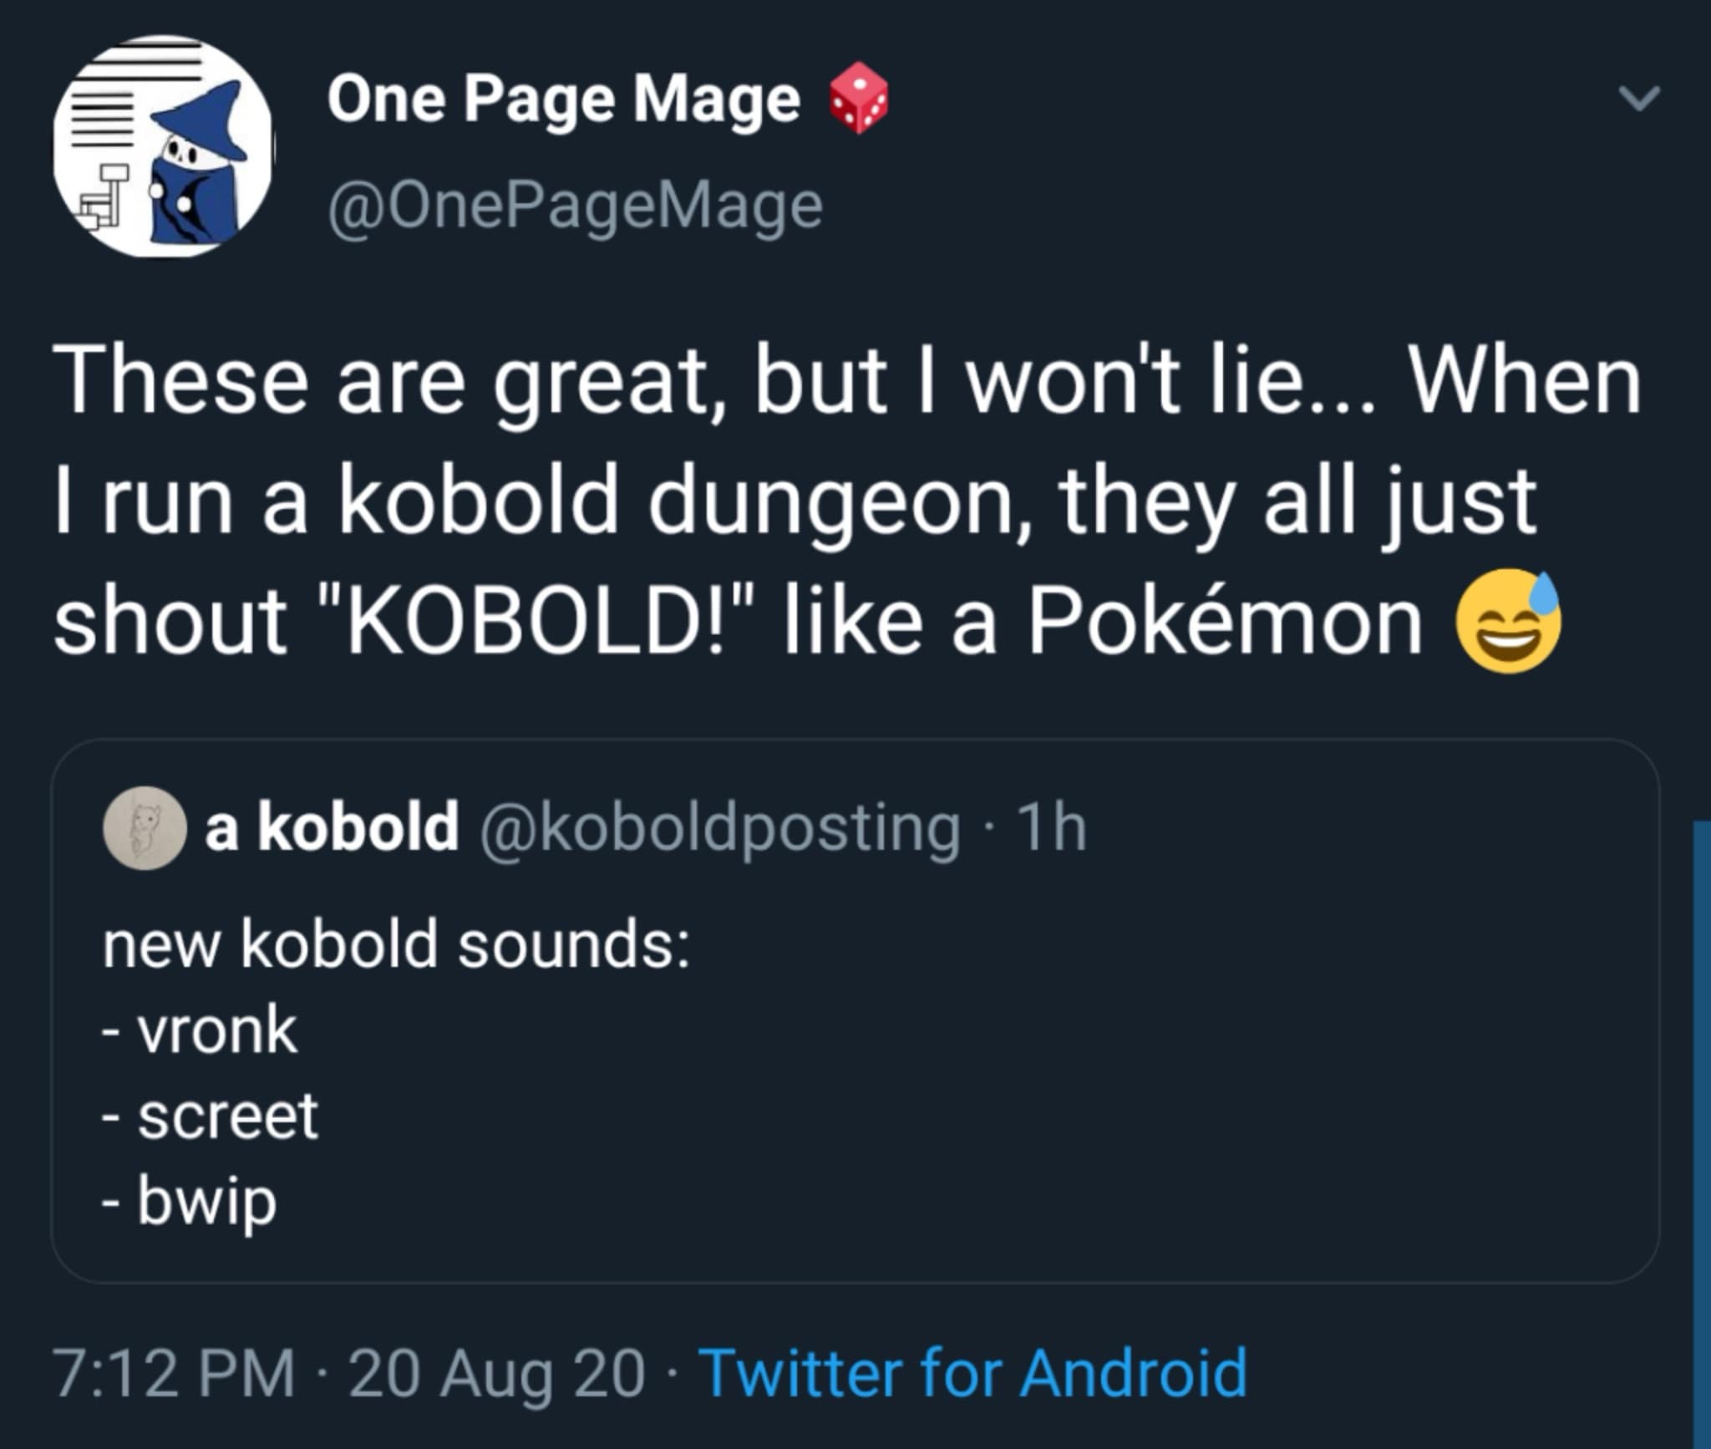
Task: Click the "bwip" line in quoted tweet
Action: pyautogui.click(x=206, y=1201)
